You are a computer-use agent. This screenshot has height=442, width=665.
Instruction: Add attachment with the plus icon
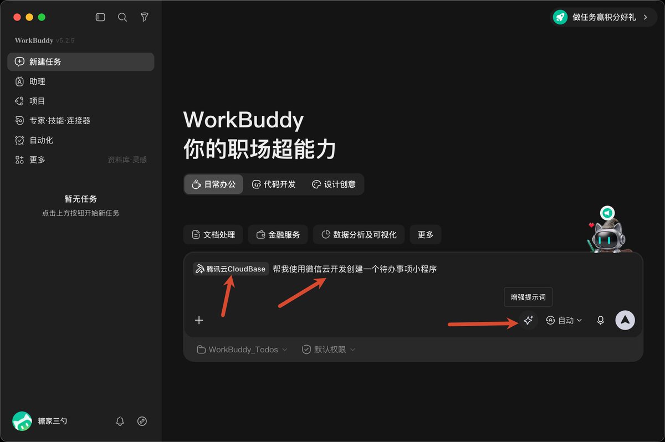click(x=199, y=320)
